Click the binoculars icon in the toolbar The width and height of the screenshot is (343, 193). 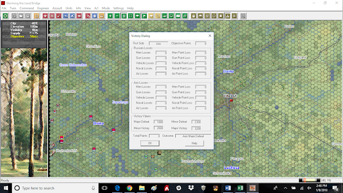pos(200,16)
